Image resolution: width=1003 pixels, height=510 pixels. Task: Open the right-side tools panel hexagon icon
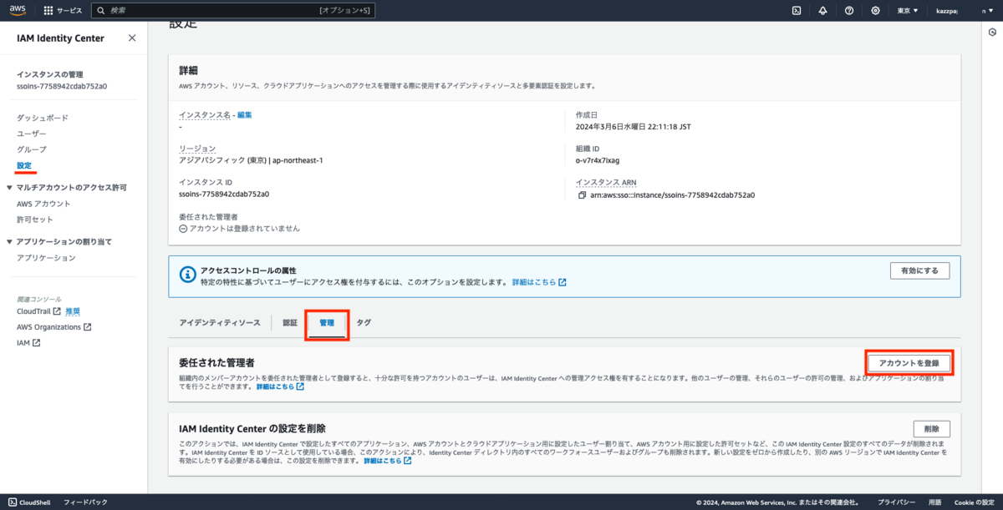(x=992, y=33)
